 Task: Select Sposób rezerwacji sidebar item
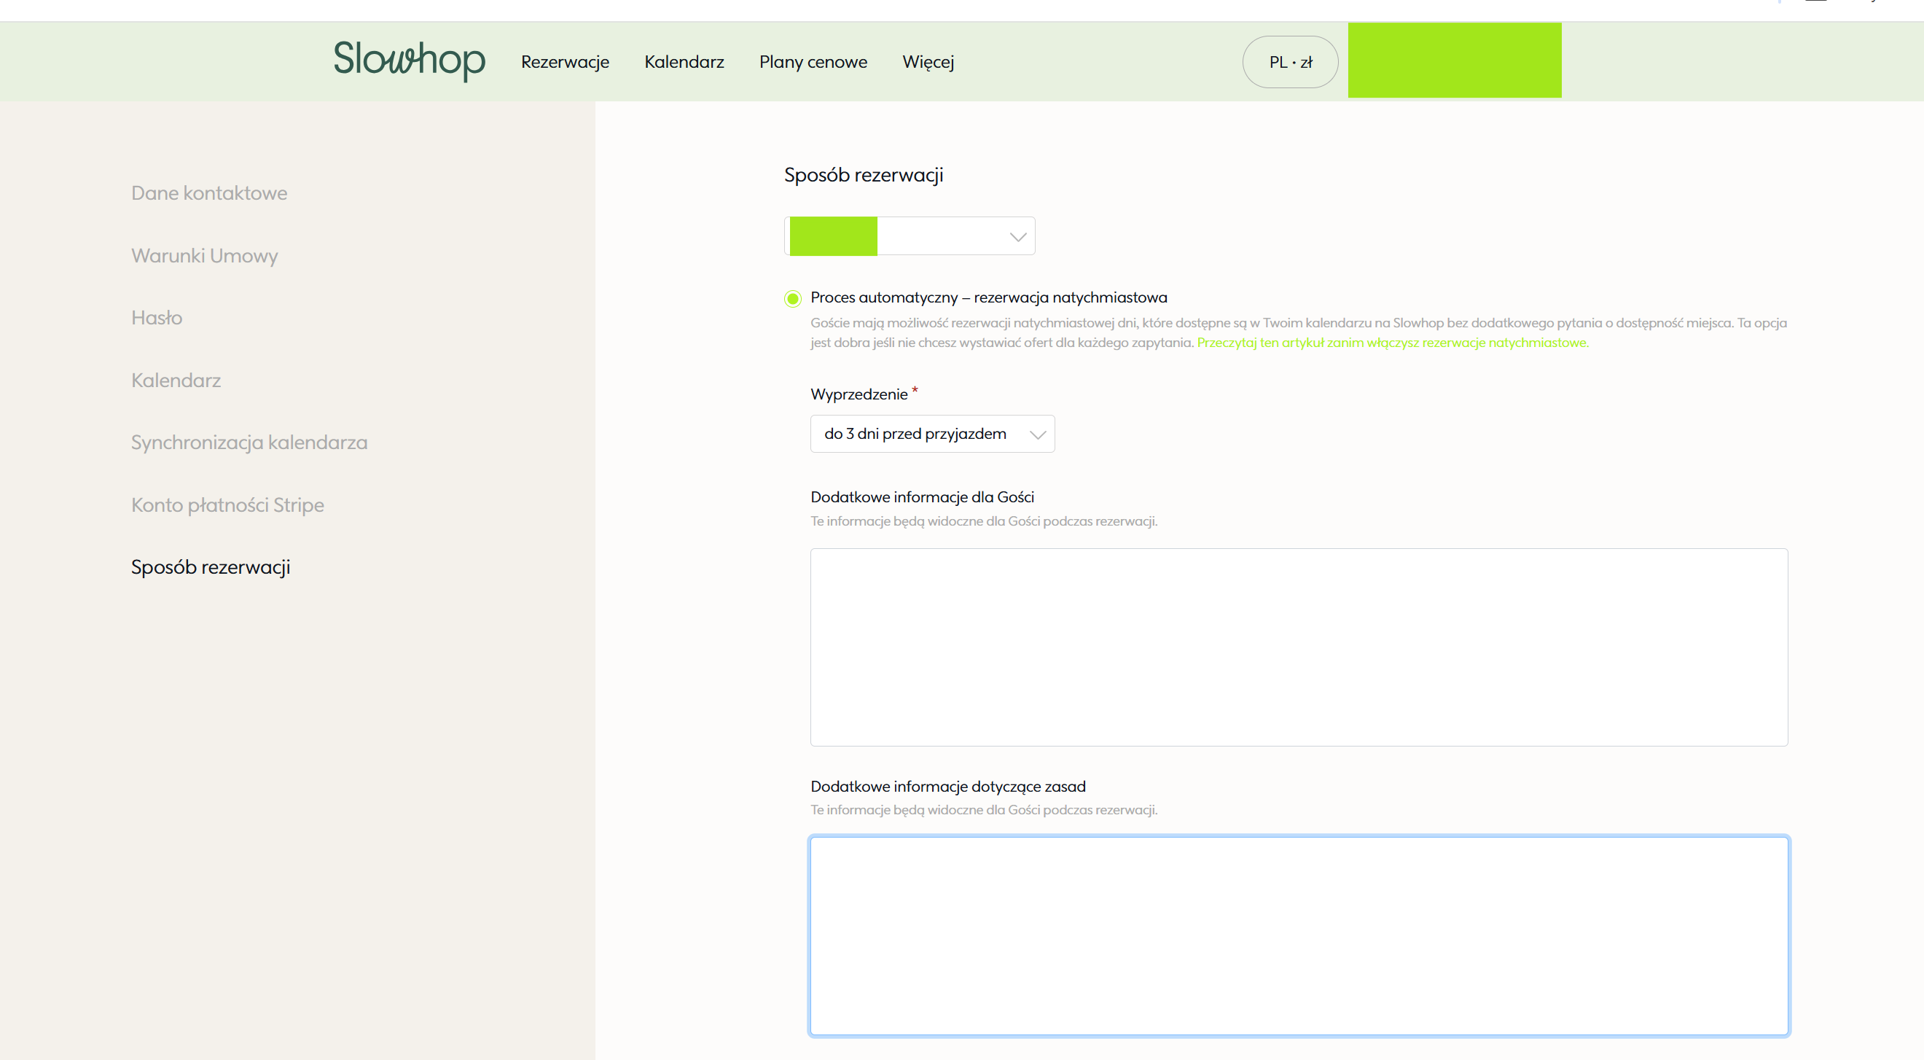tap(211, 567)
